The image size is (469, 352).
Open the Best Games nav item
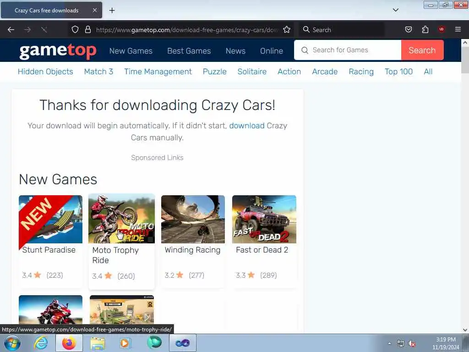[189, 51]
